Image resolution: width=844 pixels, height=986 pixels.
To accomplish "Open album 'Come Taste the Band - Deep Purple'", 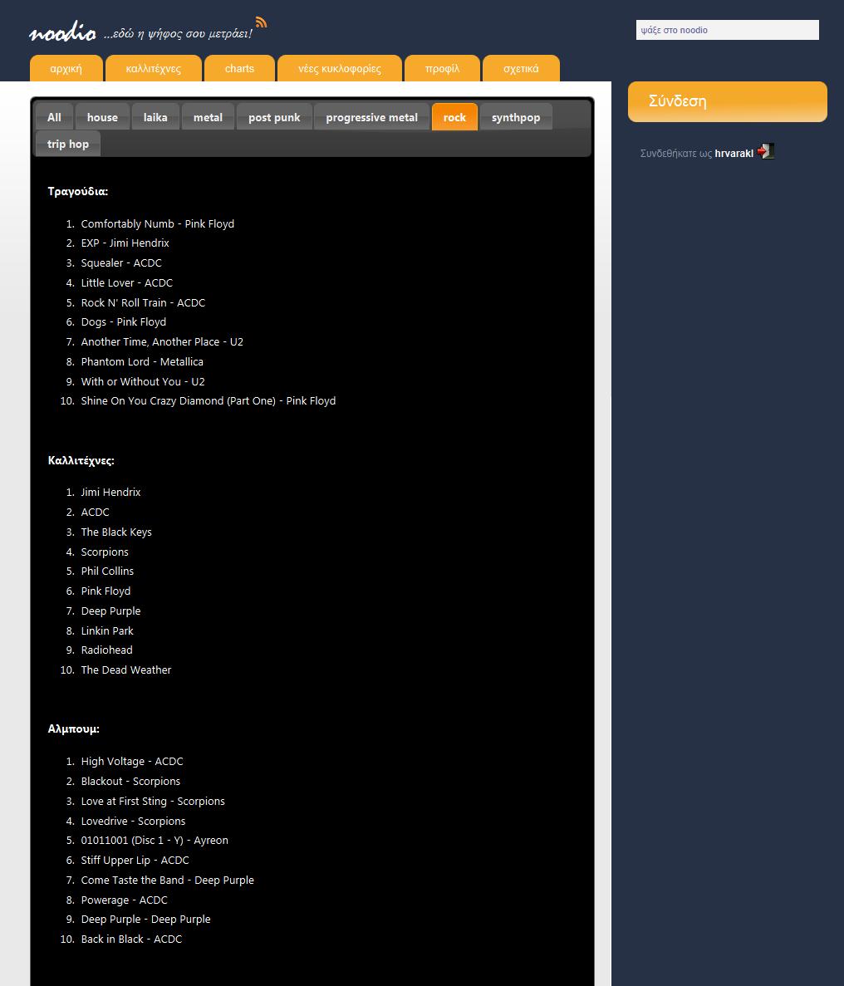I will click(167, 881).
